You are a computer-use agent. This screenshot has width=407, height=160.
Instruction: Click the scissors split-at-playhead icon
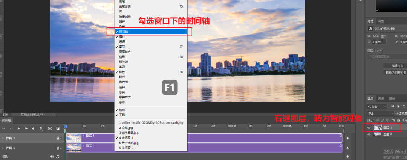(50, 128)
